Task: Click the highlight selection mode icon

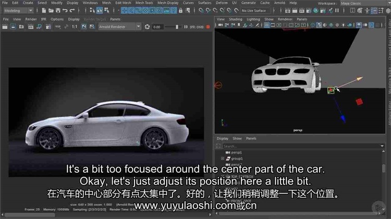Action: tap(188, 10)
